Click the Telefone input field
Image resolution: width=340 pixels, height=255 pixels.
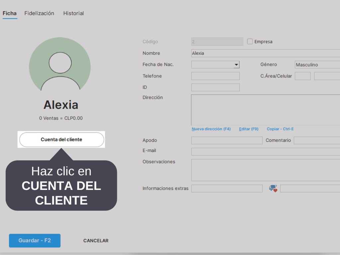(x=215, y=76)
